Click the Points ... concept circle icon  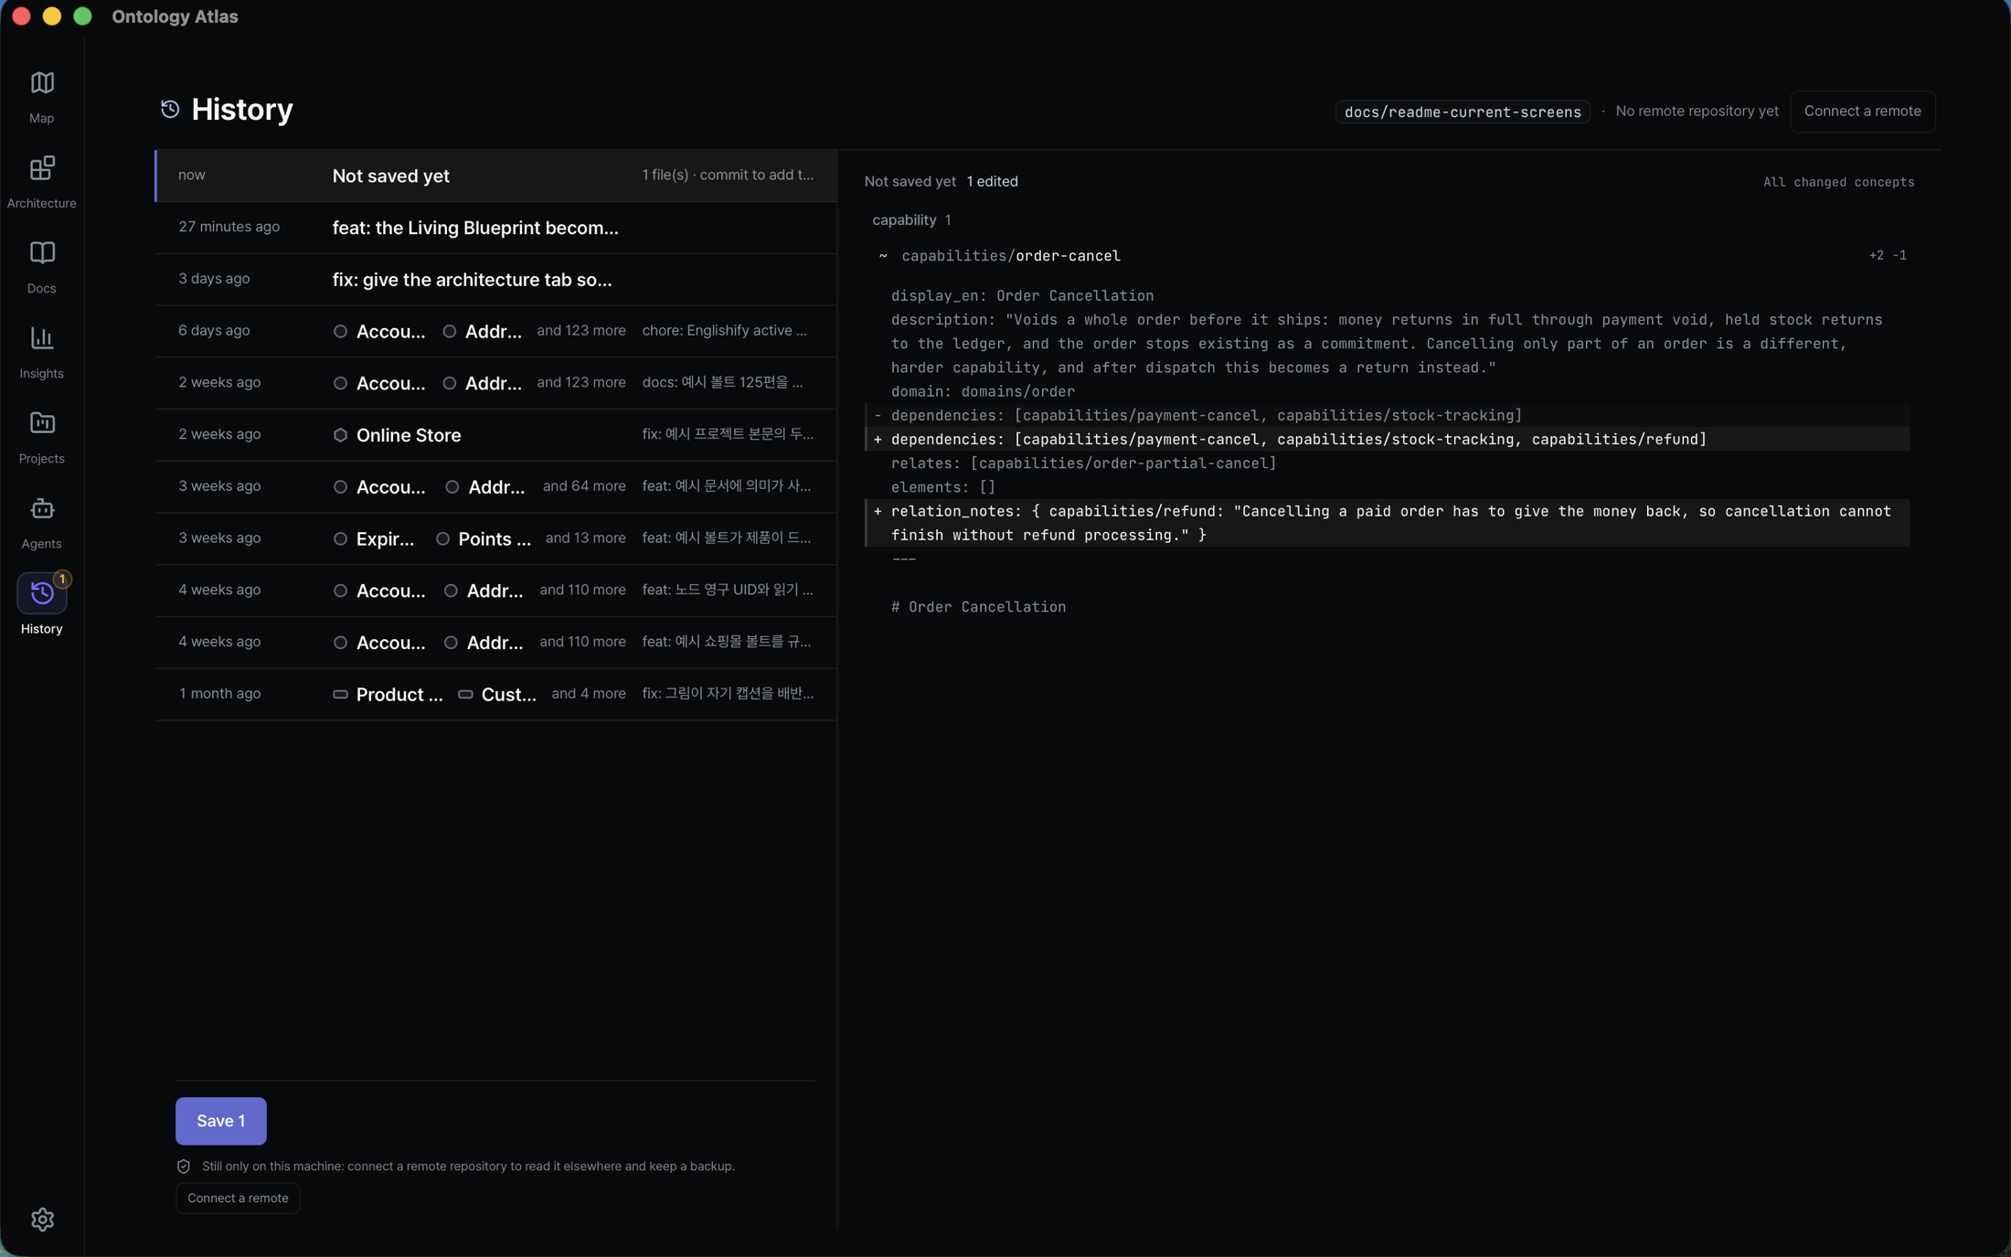(x=442, y=539)
